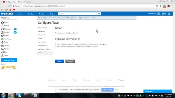Open the settings gear in Roblox header

[169, 14]
